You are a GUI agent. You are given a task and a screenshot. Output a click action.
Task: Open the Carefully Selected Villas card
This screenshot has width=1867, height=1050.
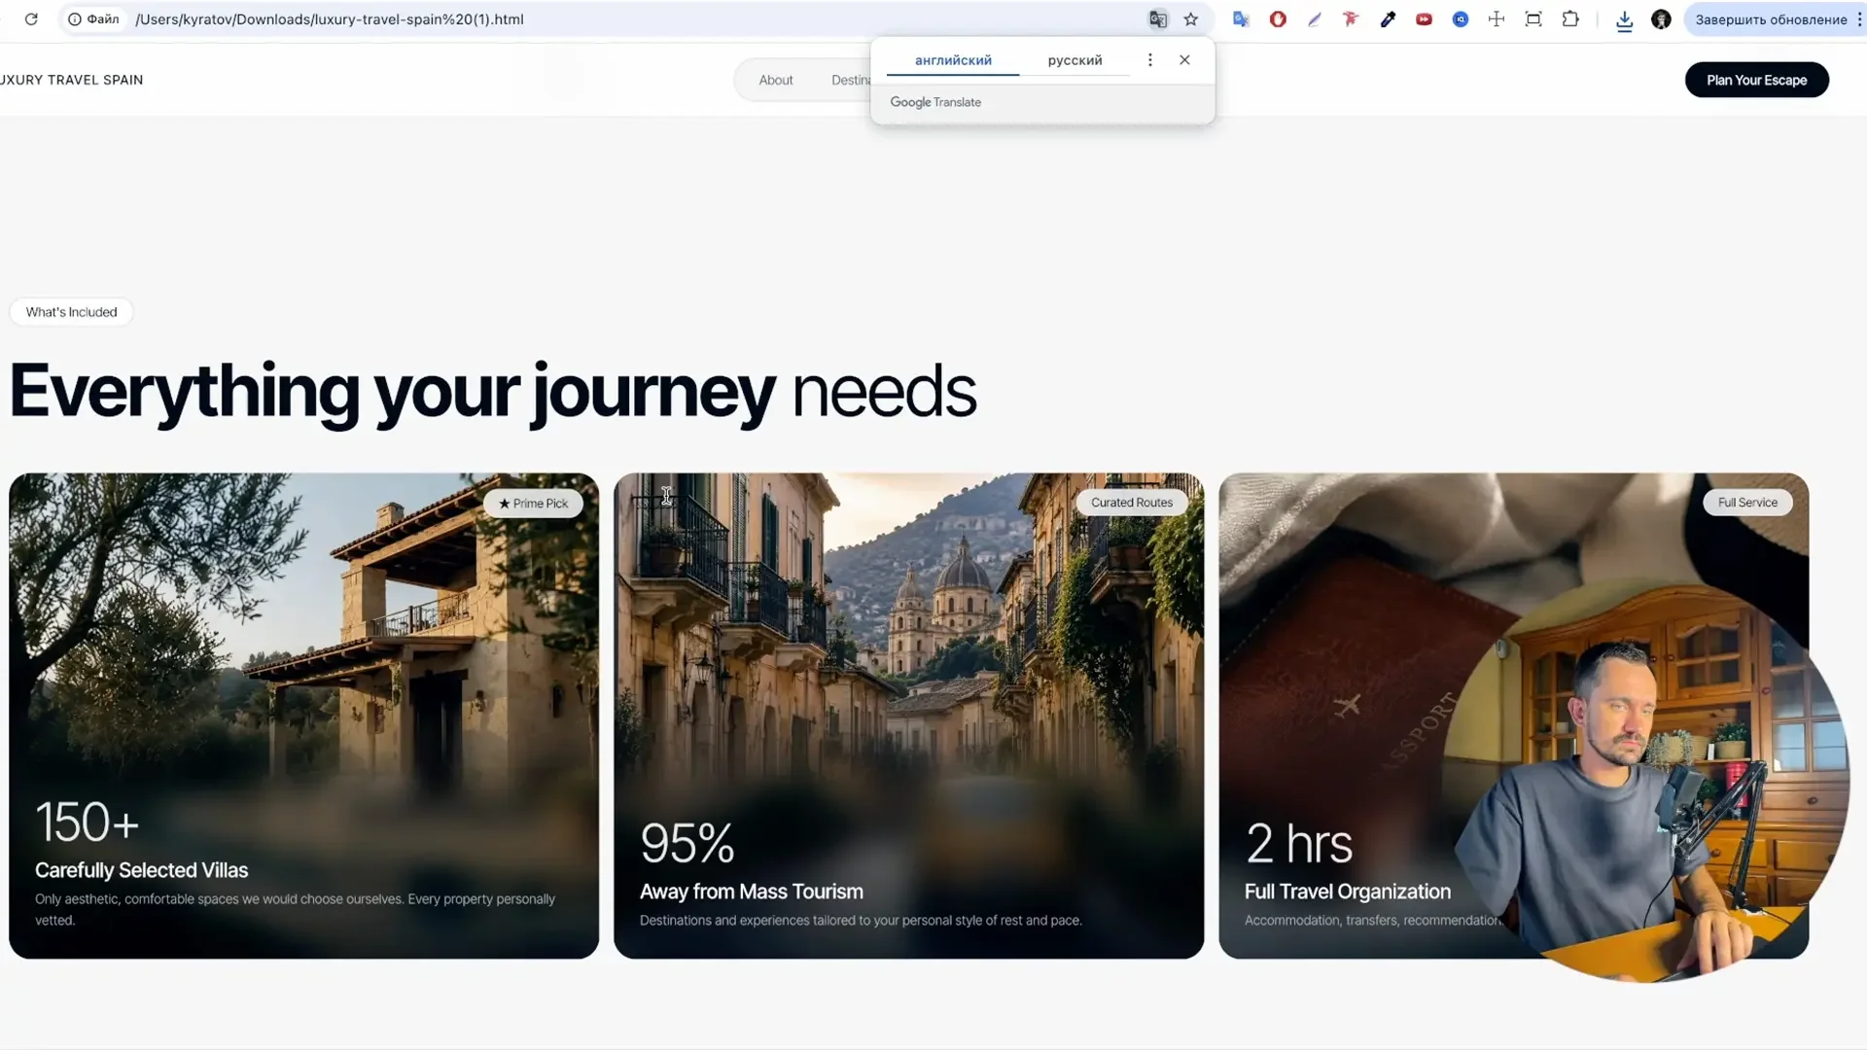pyautogui.click(x=303, y=716)
